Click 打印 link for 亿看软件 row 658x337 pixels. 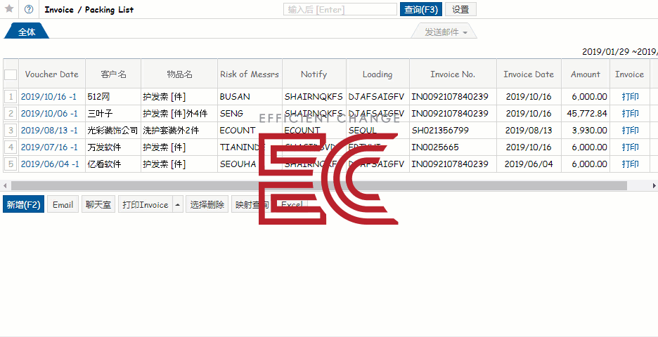click(x=630, y=164)
